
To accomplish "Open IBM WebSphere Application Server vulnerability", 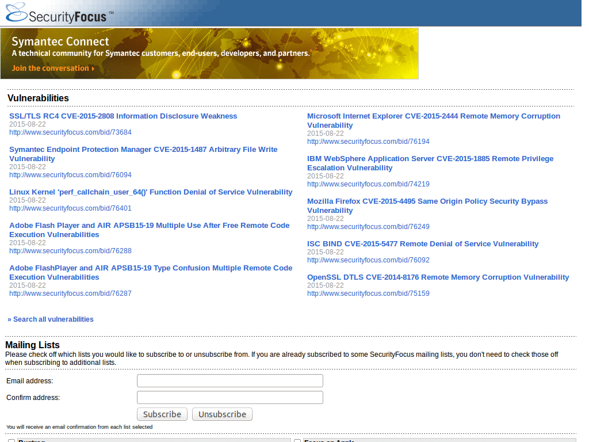I will coord(430,163).
